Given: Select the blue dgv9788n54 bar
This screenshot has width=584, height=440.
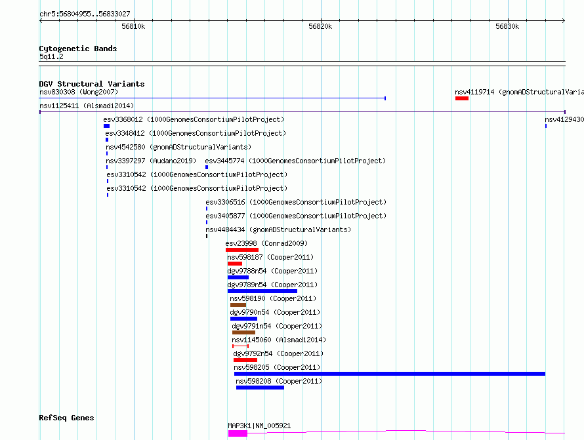Looking at the screenshot, I should point(238,277).
